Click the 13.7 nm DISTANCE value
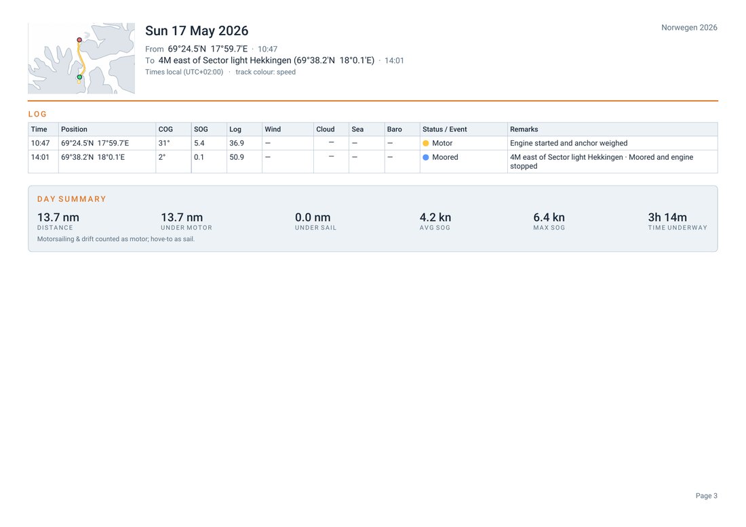 [x=58, y=217]
